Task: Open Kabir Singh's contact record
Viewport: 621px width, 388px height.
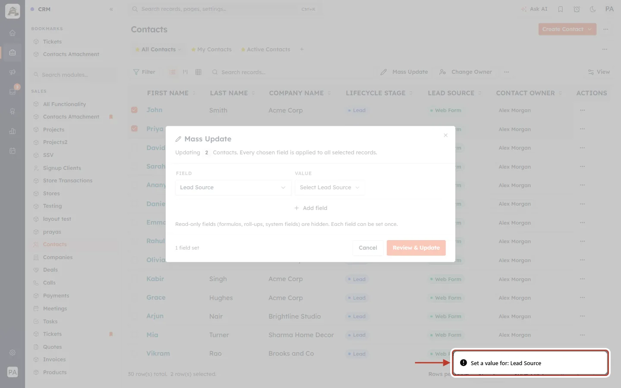Action: pyautogui.click(x=155, y=279)
